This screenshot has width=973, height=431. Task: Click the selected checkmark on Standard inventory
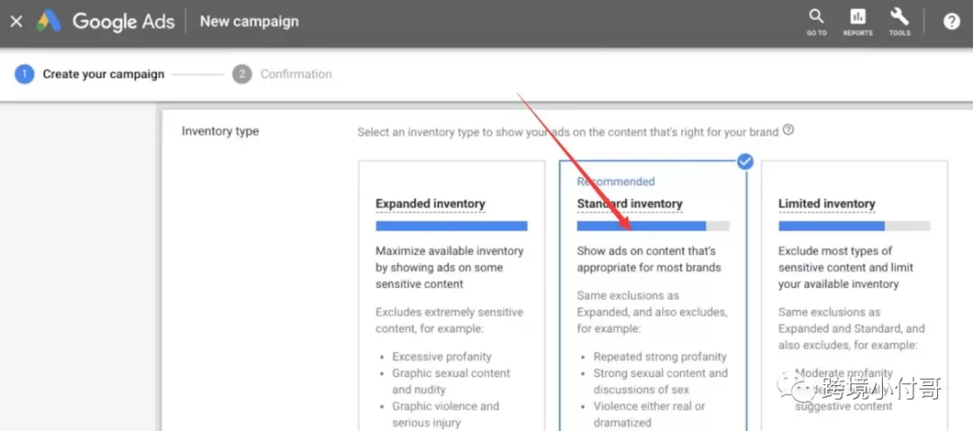pos(745,161)
